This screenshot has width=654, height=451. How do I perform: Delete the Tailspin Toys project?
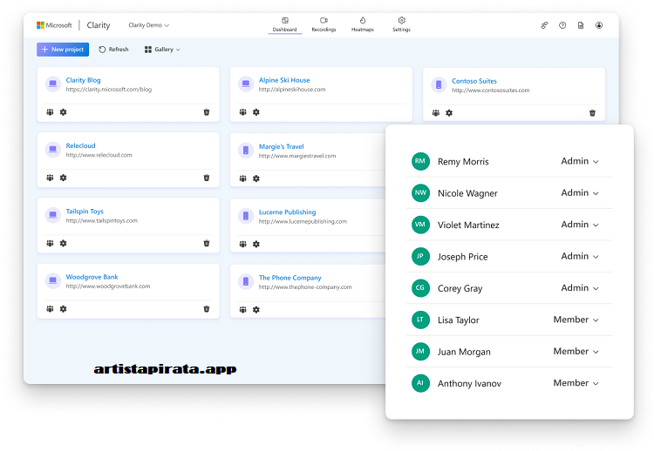point(207,243)
